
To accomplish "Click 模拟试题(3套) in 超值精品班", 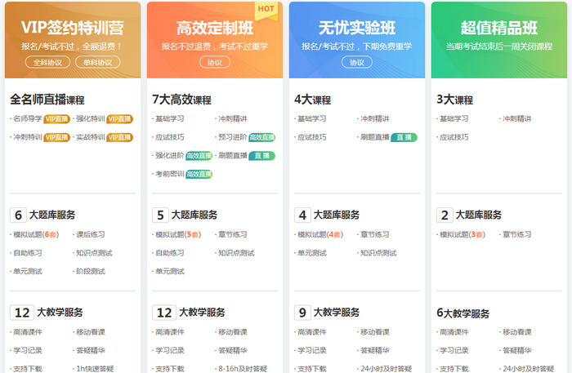I will (x=462, y=234).
